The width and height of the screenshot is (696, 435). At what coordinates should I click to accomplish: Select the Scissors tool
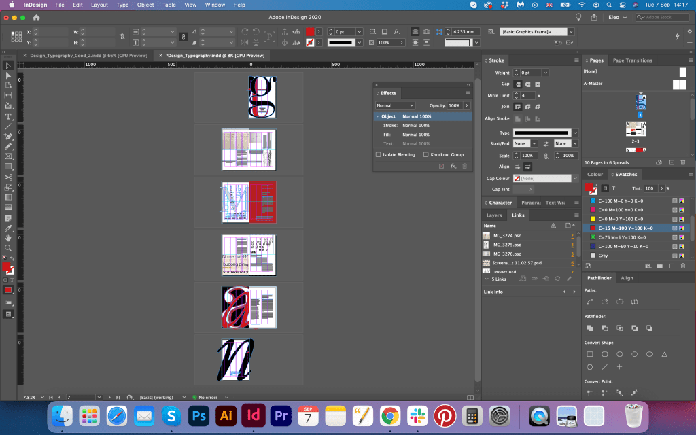tap(8, 177)
